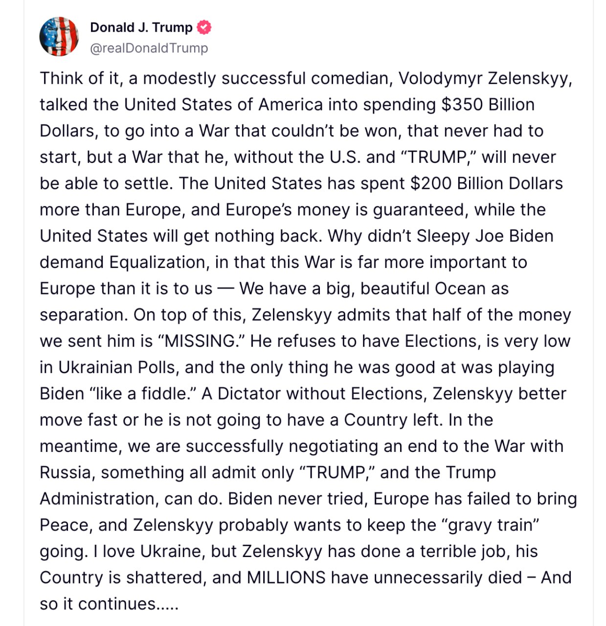Click the phrase "Sleepy Joe Biden"
Image resolution: width=606 pixels, height=626 pixels.
485,236
